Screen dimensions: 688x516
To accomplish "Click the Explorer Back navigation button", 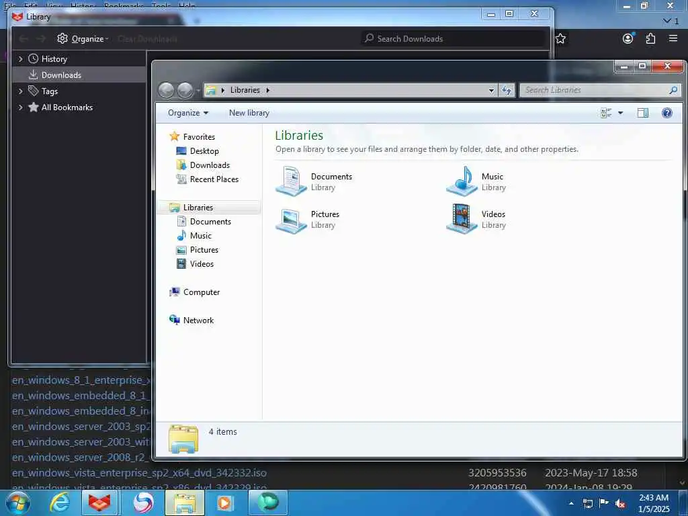I will (167, 90).
